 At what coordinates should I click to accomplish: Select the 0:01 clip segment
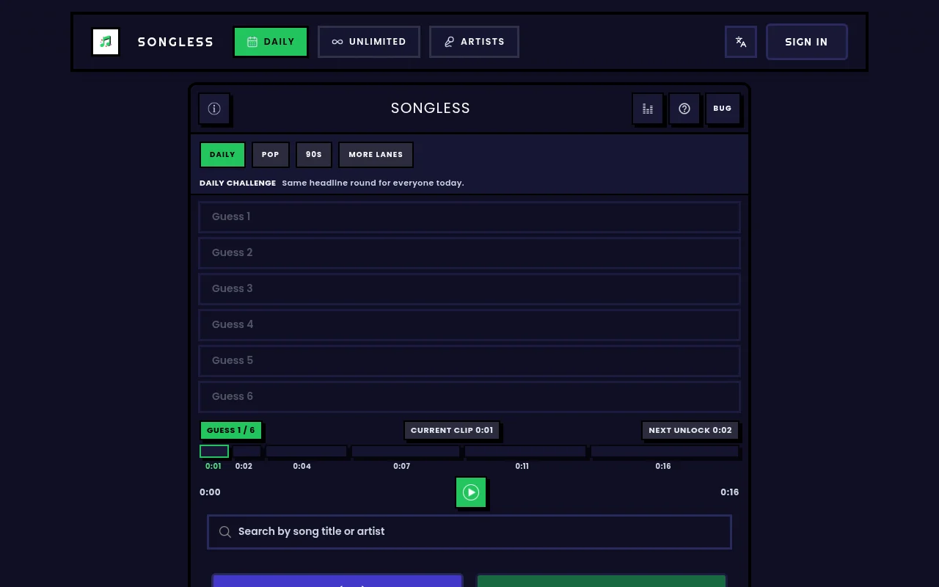[214, 451]
